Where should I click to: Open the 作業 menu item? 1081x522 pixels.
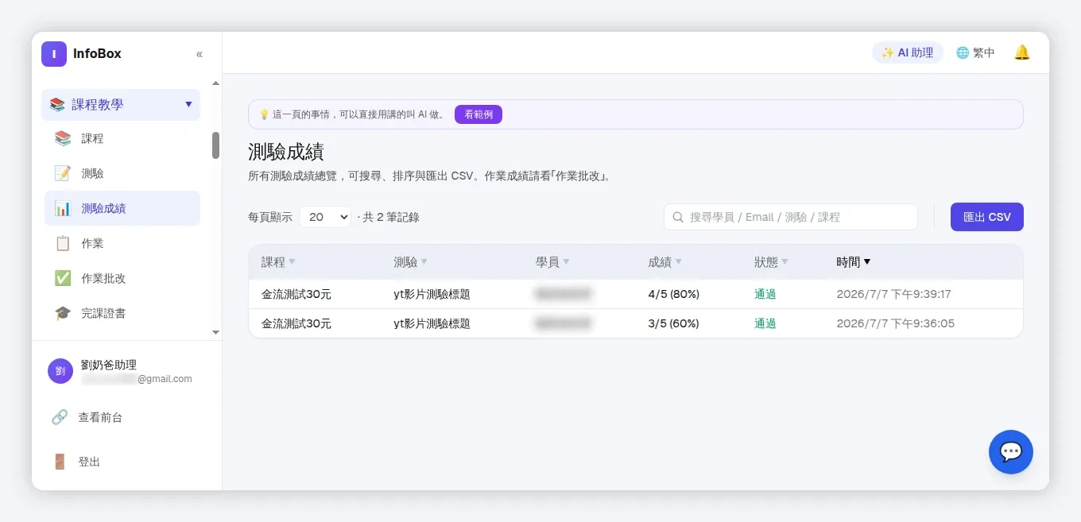[122, 243]
